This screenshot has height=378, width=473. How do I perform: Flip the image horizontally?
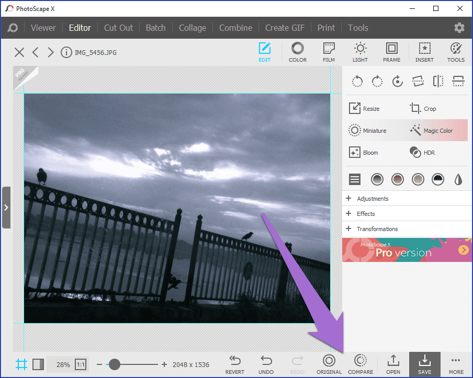click(438, 81)
